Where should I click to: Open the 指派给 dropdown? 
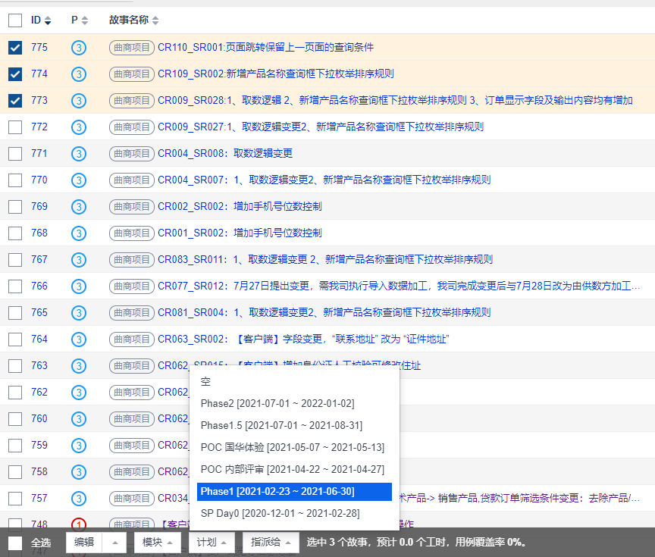[x=271, y=543]
